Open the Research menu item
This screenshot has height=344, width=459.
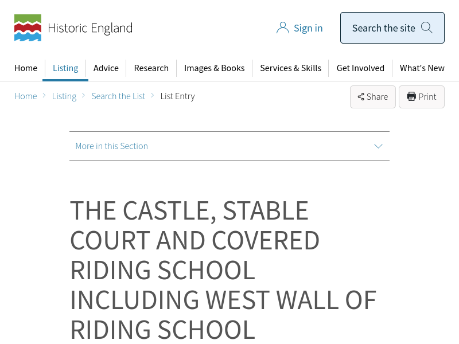(151, 68)
